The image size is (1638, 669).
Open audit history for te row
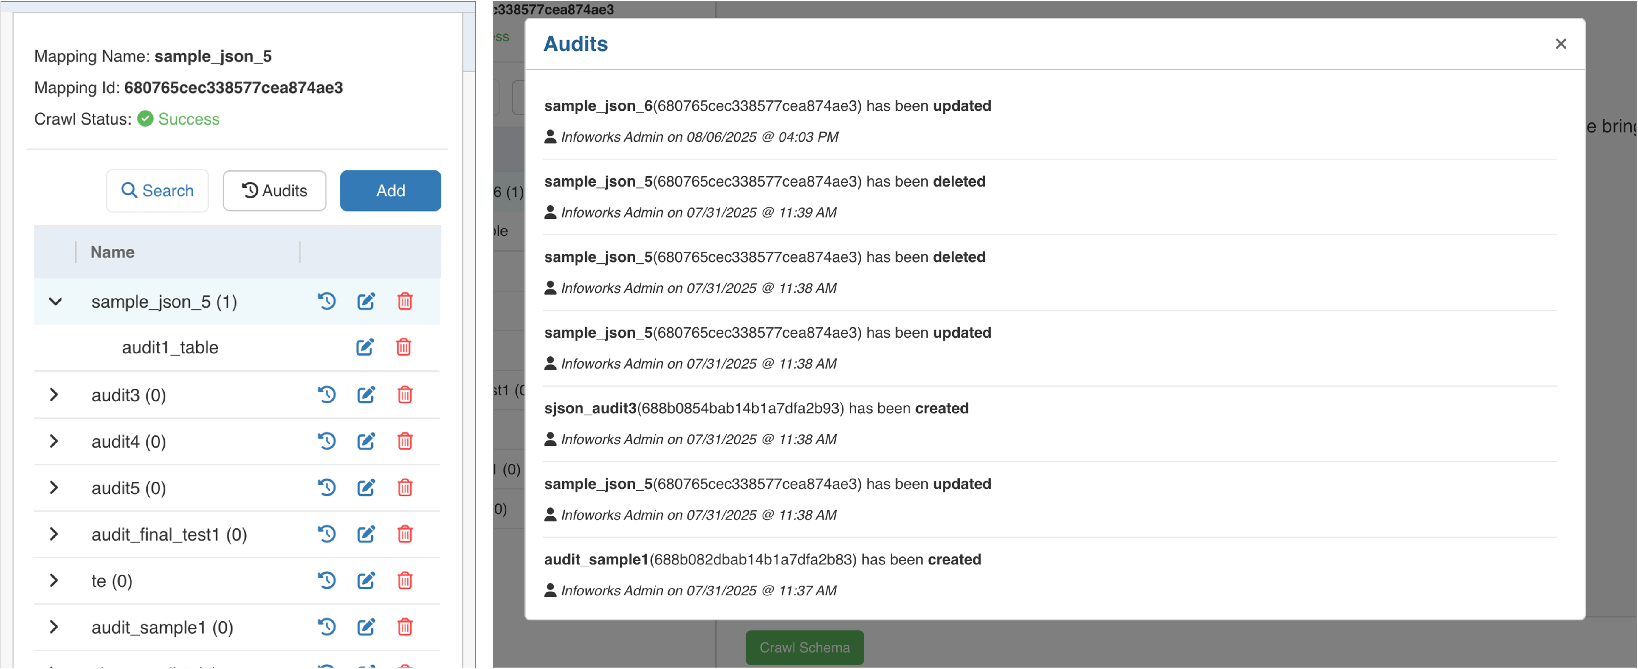[x=327, y=580]
